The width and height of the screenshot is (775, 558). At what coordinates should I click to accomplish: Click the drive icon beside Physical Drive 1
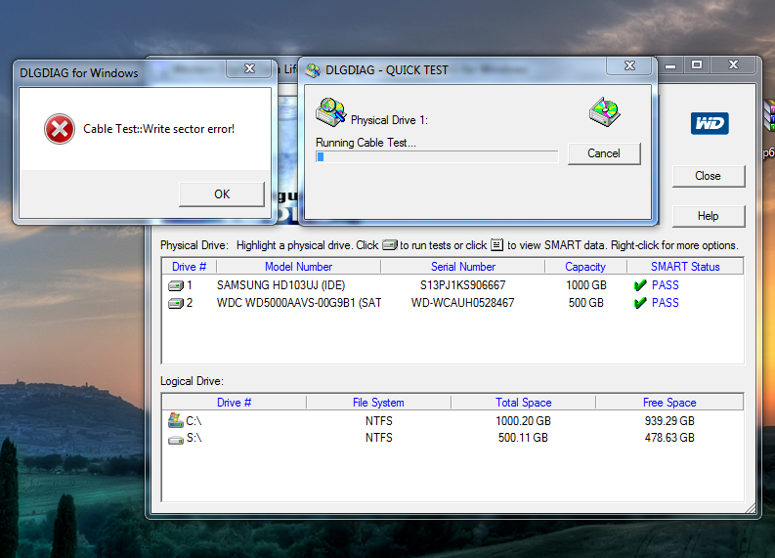point(330,112)
